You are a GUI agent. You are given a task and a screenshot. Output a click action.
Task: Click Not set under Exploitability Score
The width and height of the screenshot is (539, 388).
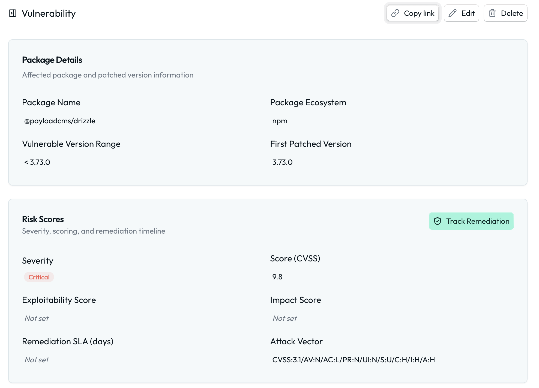click(37, 318)
